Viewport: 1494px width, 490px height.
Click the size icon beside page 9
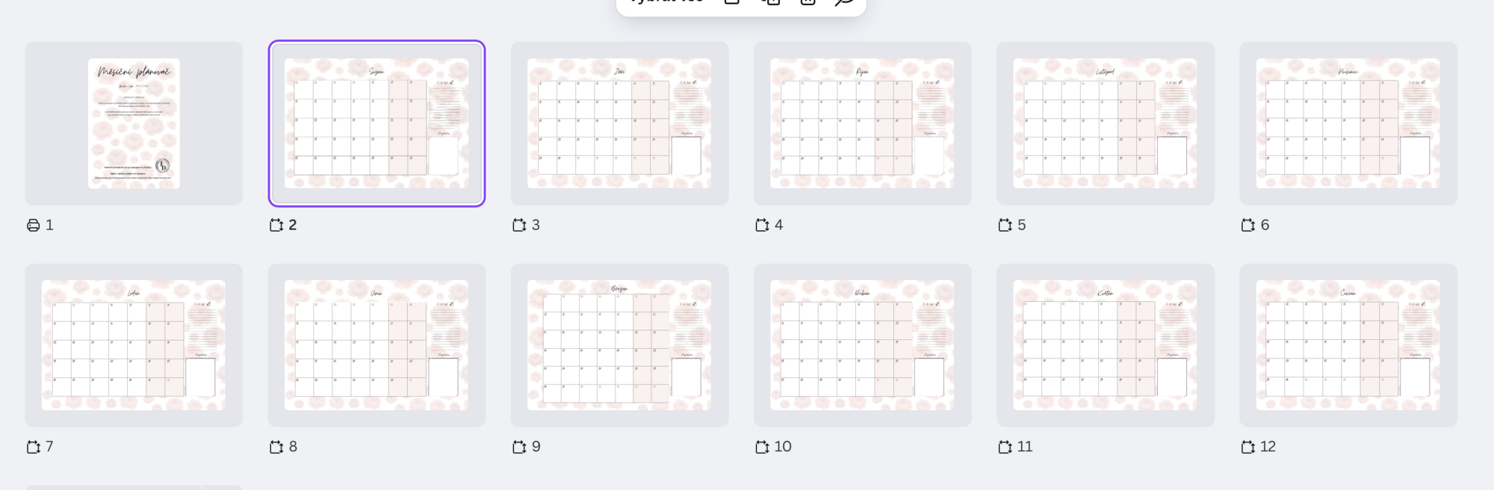coord(519,447)
